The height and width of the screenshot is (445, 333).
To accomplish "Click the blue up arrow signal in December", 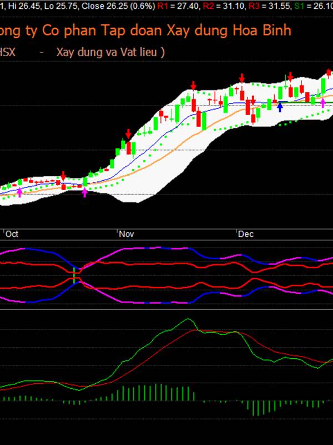I will click(x=280, y=107).
